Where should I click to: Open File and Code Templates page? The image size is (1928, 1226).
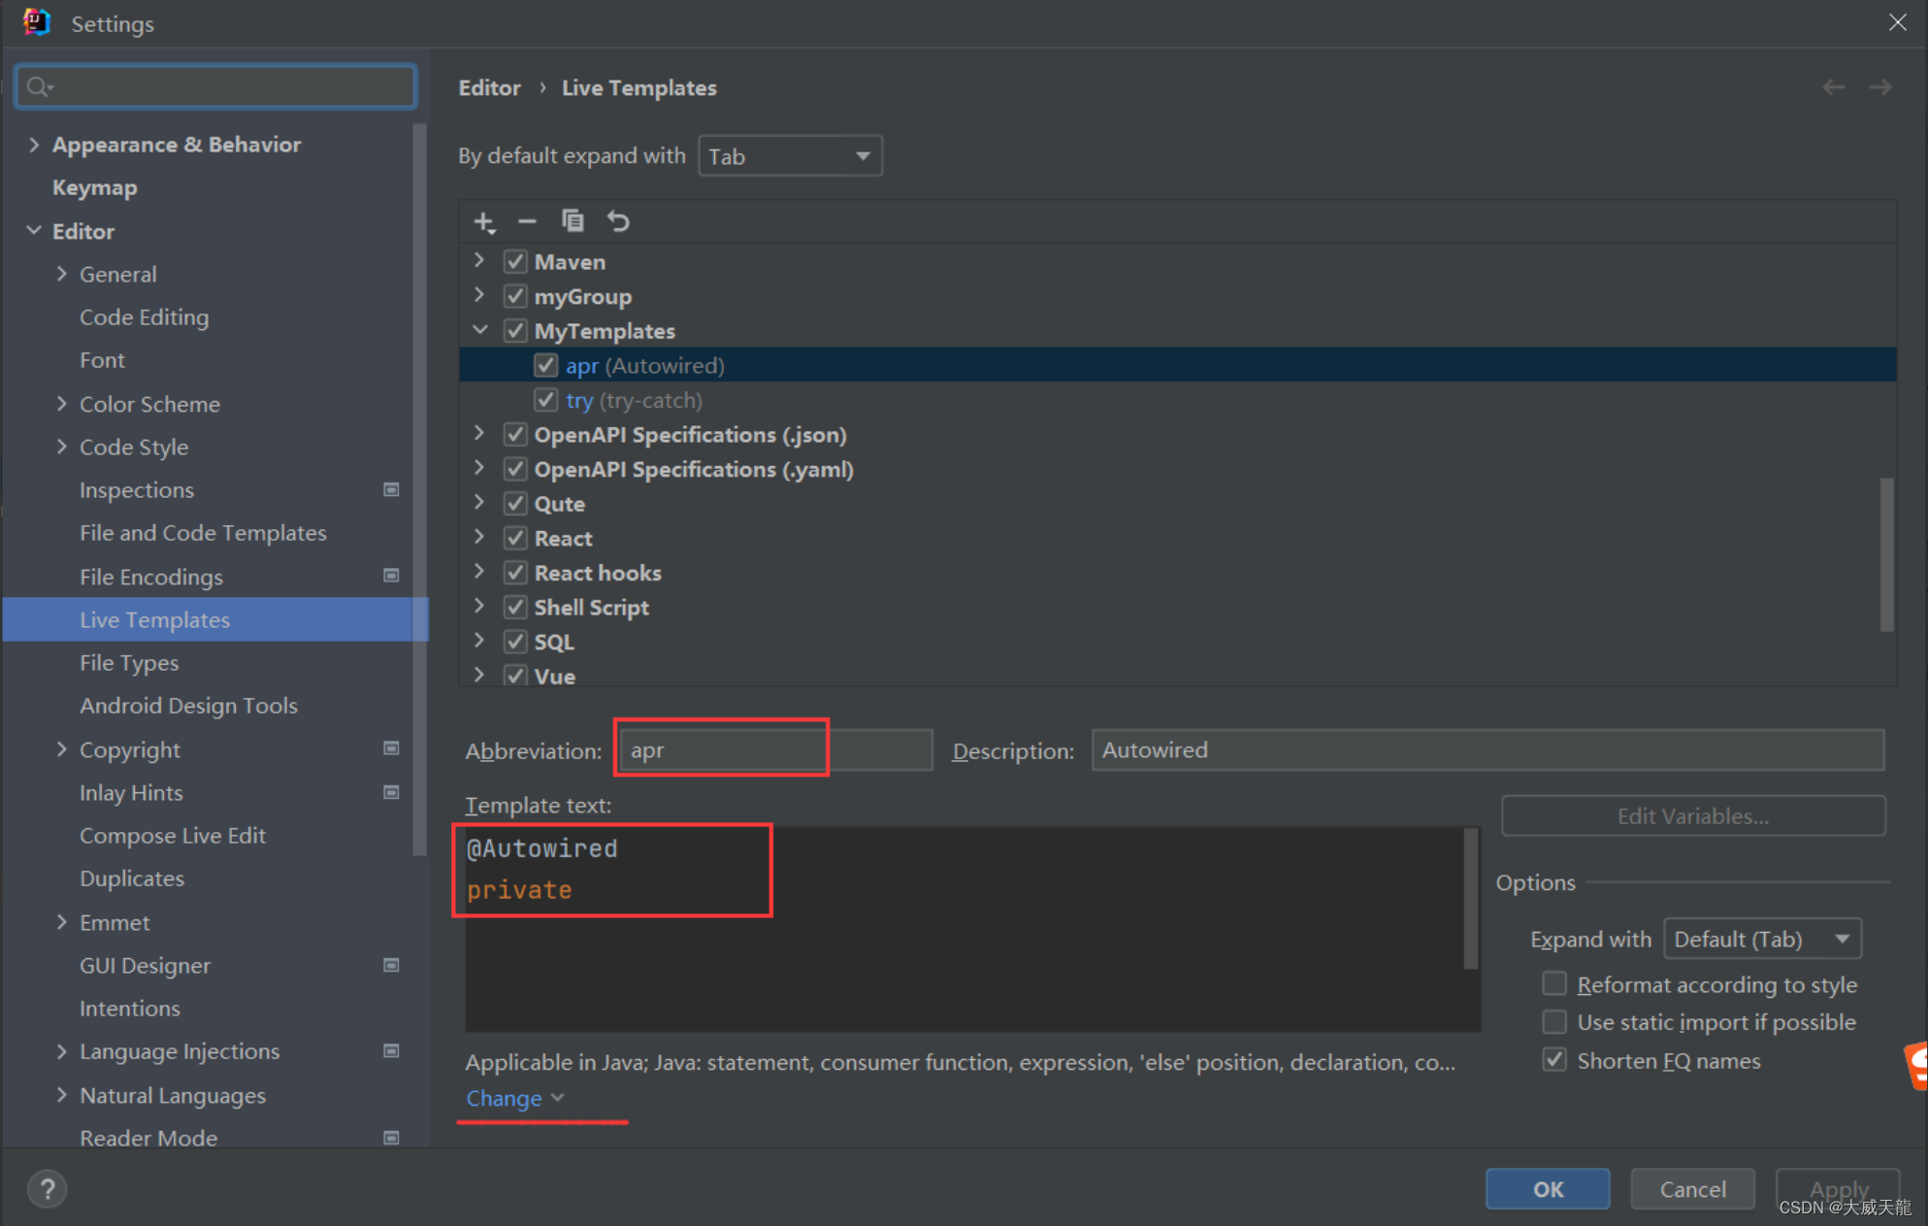pos(203,533)
